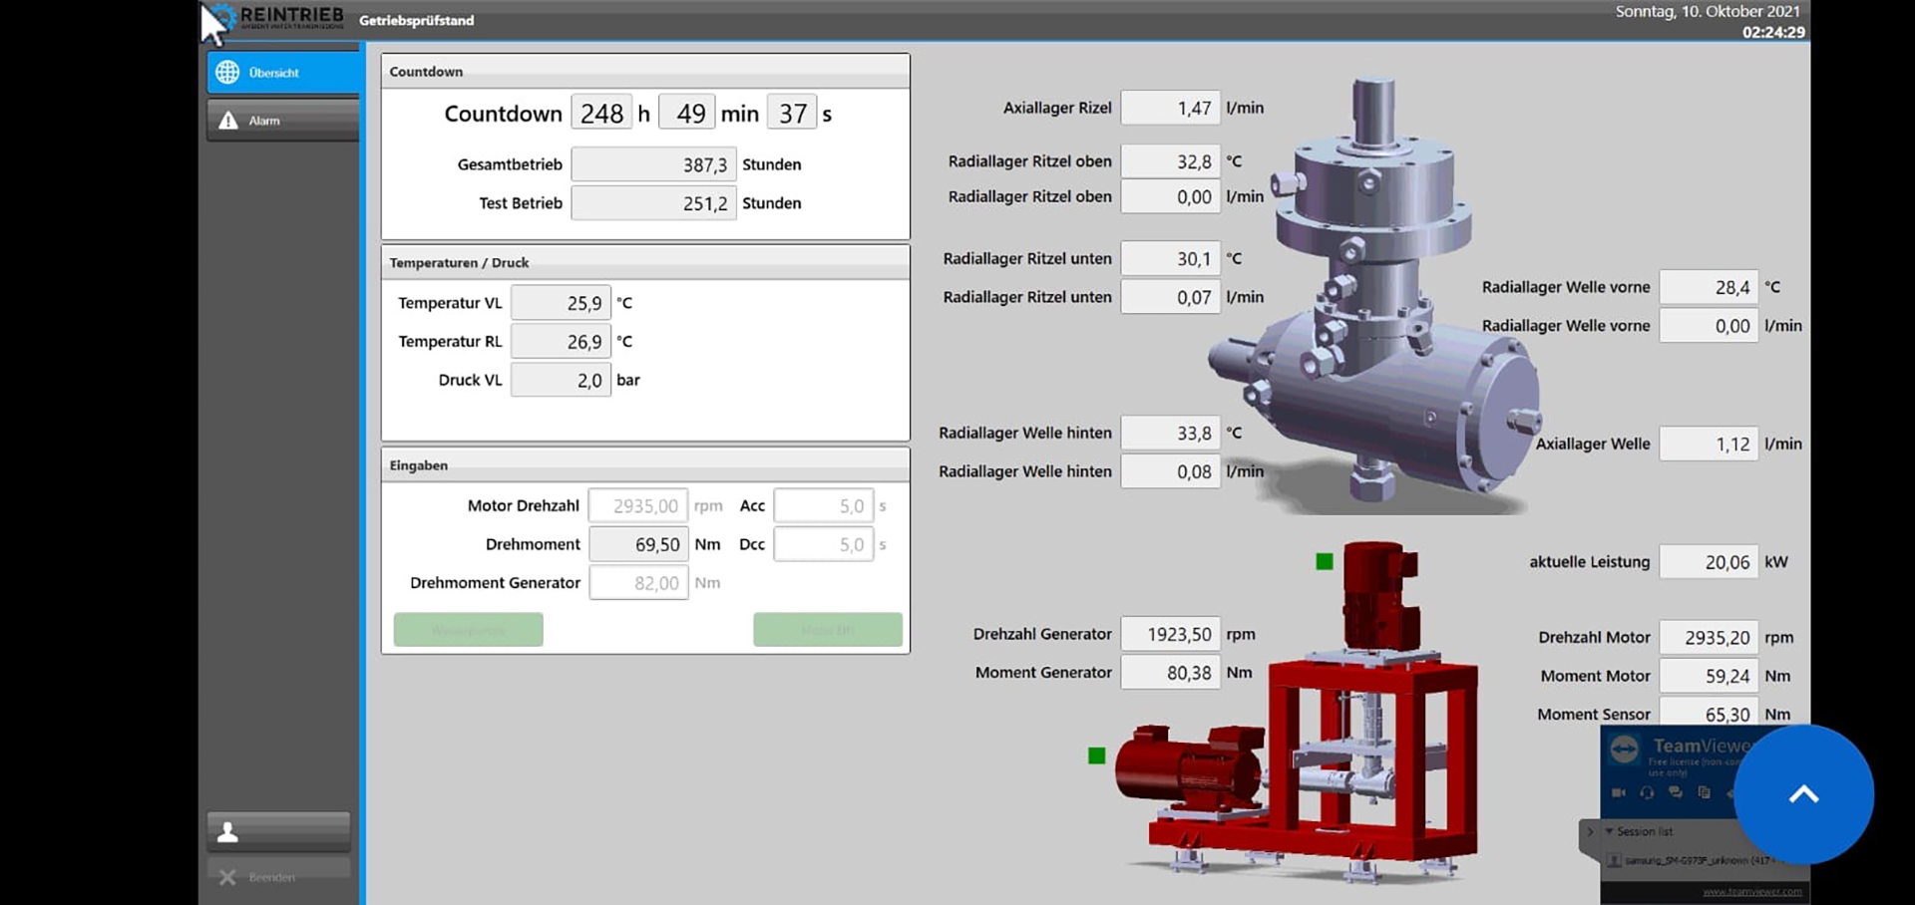Tap the blue up-chevron floating button
The image size is (1915, 905).
(x=1803, y=794)
